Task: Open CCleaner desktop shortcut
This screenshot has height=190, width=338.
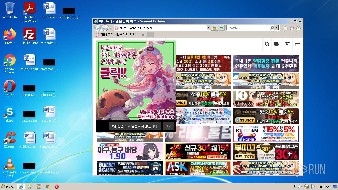Action: point(10,140)
